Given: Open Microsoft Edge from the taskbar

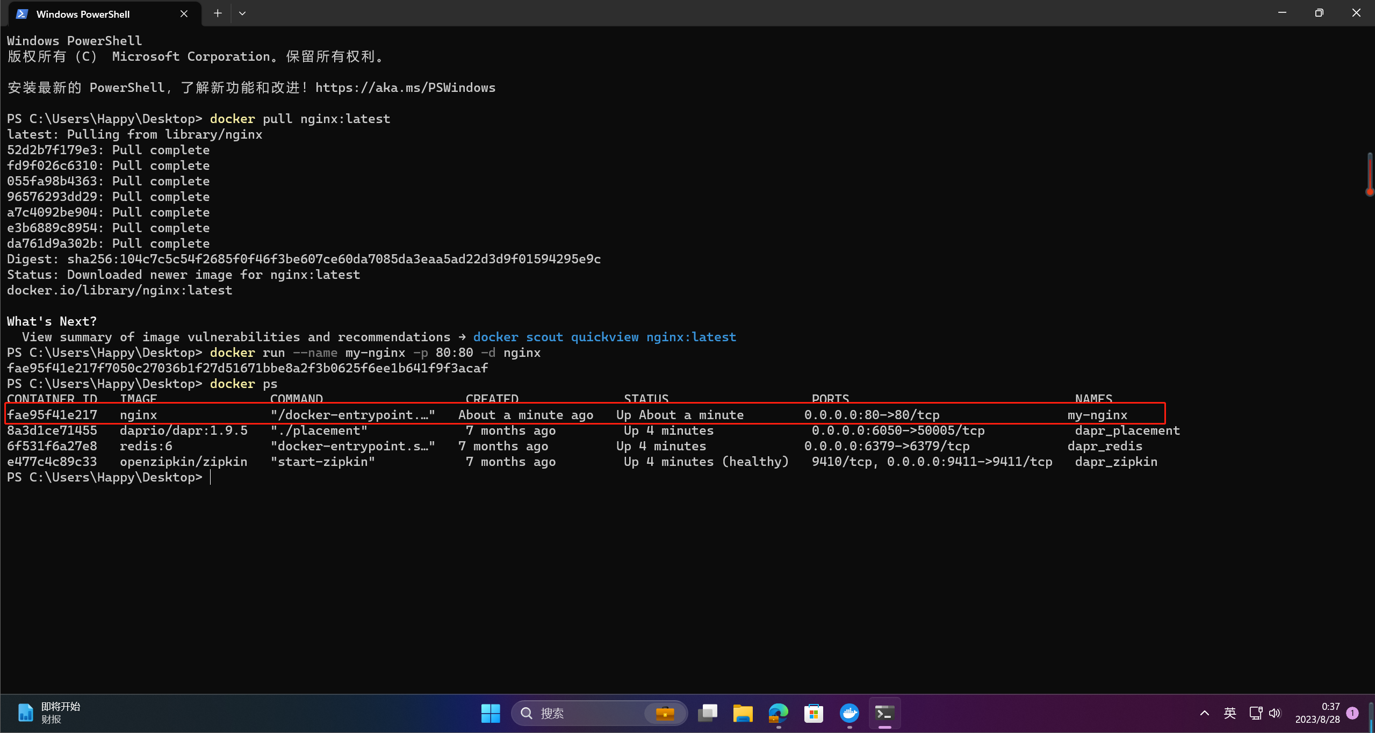Looking at the screenshot, I should [778, 713].
